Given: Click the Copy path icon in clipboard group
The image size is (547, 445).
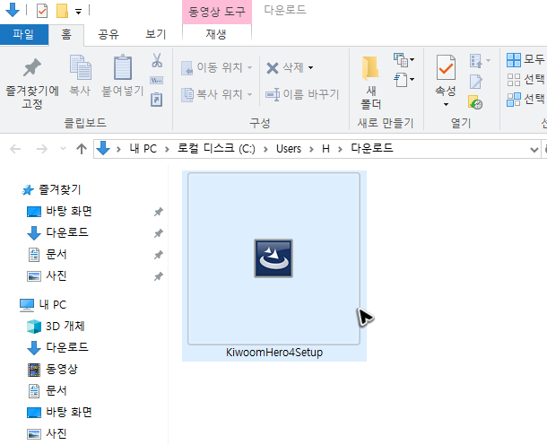Looking at the screenshot, I should coord(157,81).
